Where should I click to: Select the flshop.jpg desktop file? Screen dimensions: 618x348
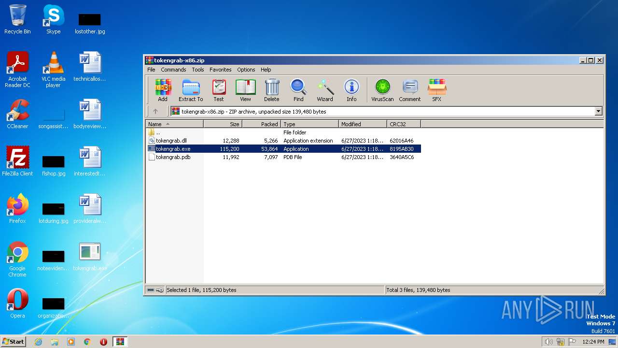[53, 165]
